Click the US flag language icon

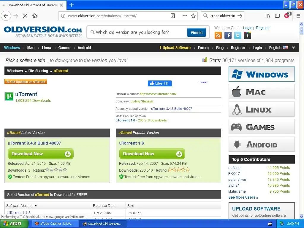(x=286, y=48)
